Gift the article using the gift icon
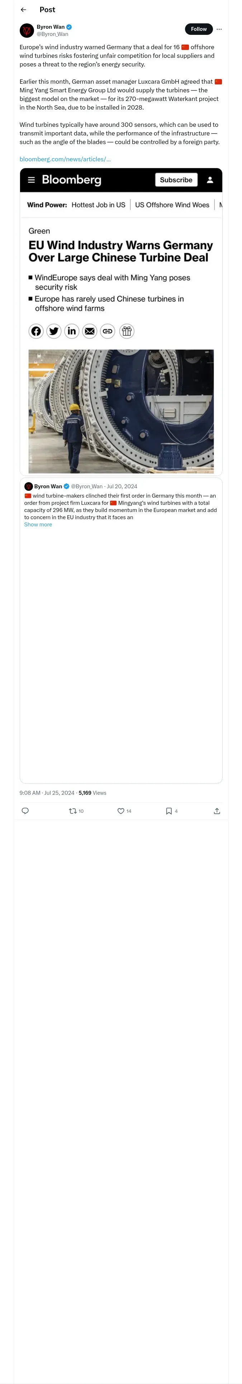The height and width of the screenshot is (1384, 242). [127, 331]
